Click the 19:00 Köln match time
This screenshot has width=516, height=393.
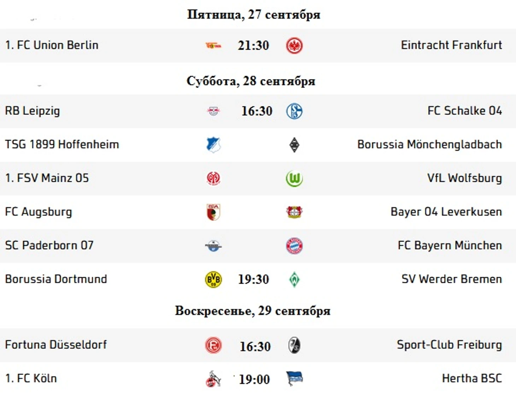pos(254,380)
